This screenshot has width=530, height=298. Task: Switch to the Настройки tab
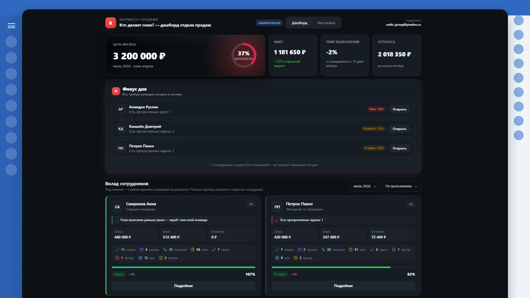[x=326, y=23]
